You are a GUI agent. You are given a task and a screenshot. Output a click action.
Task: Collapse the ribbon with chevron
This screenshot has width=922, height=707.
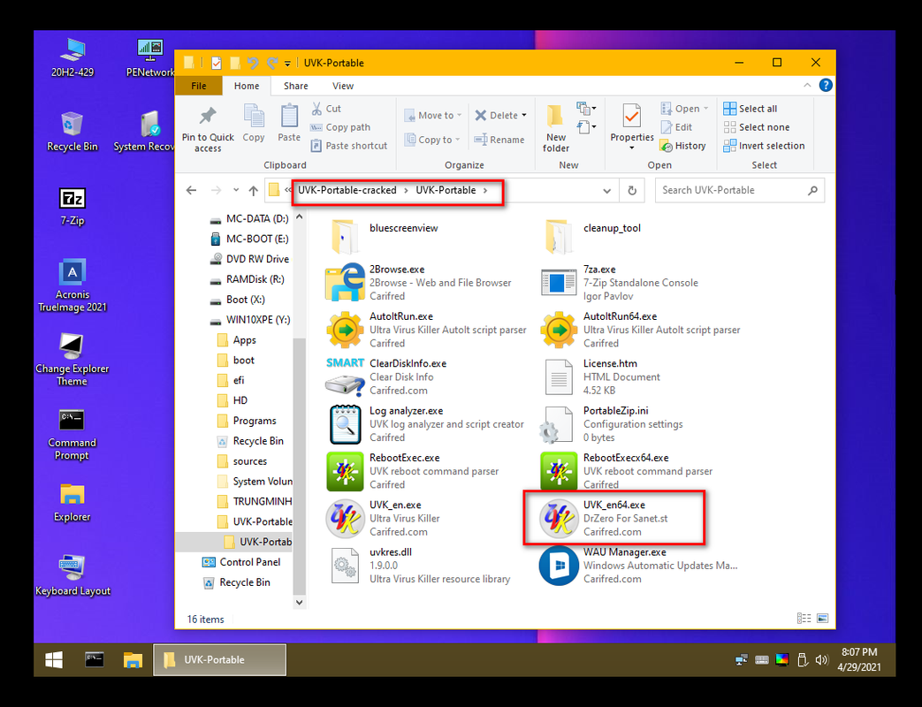[x=807, y=85]
